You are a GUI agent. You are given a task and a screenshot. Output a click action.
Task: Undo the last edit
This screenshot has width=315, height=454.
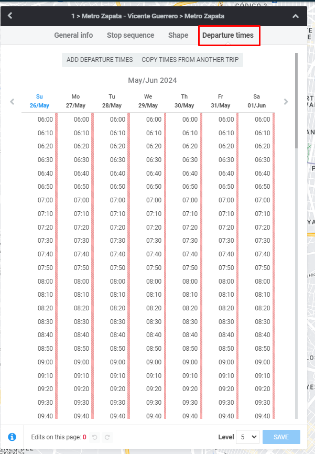[95, 437]
